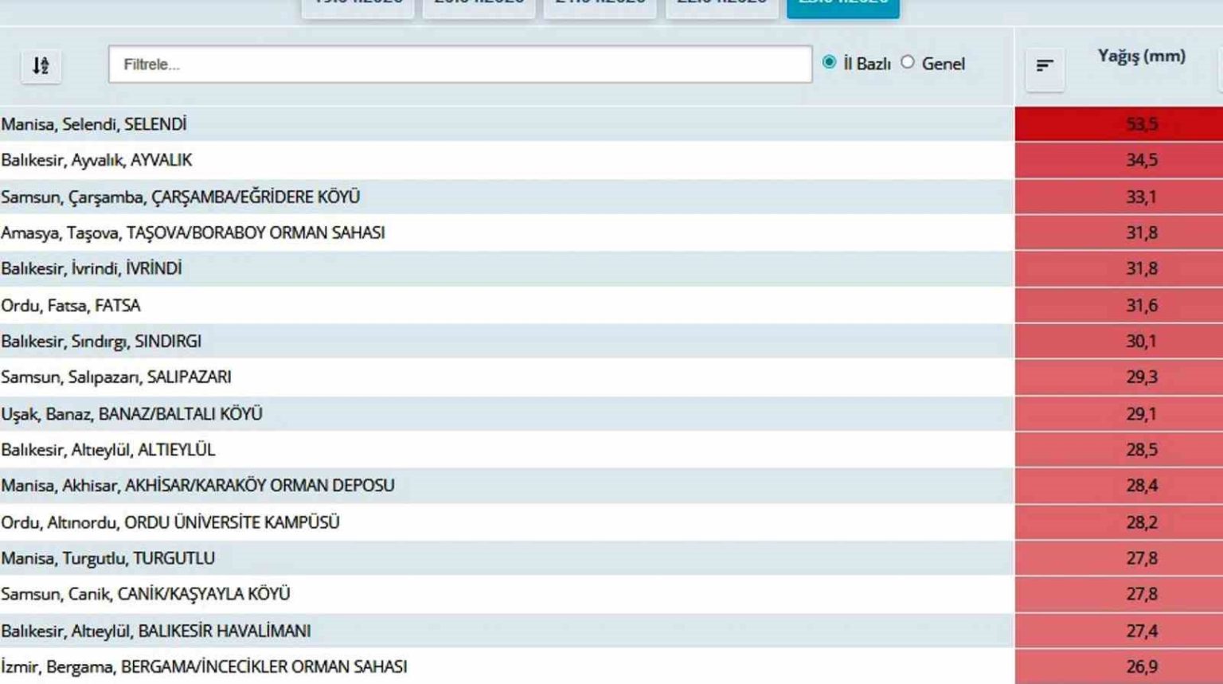
Task: Open the date tab left of the blue tab
Action: click(721, 6)
